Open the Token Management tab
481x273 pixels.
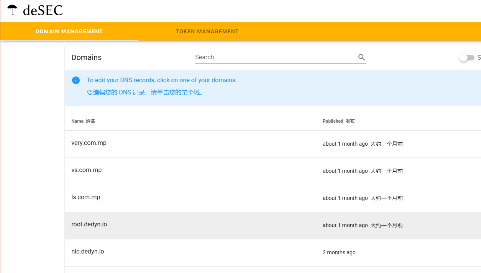point(207,31)
